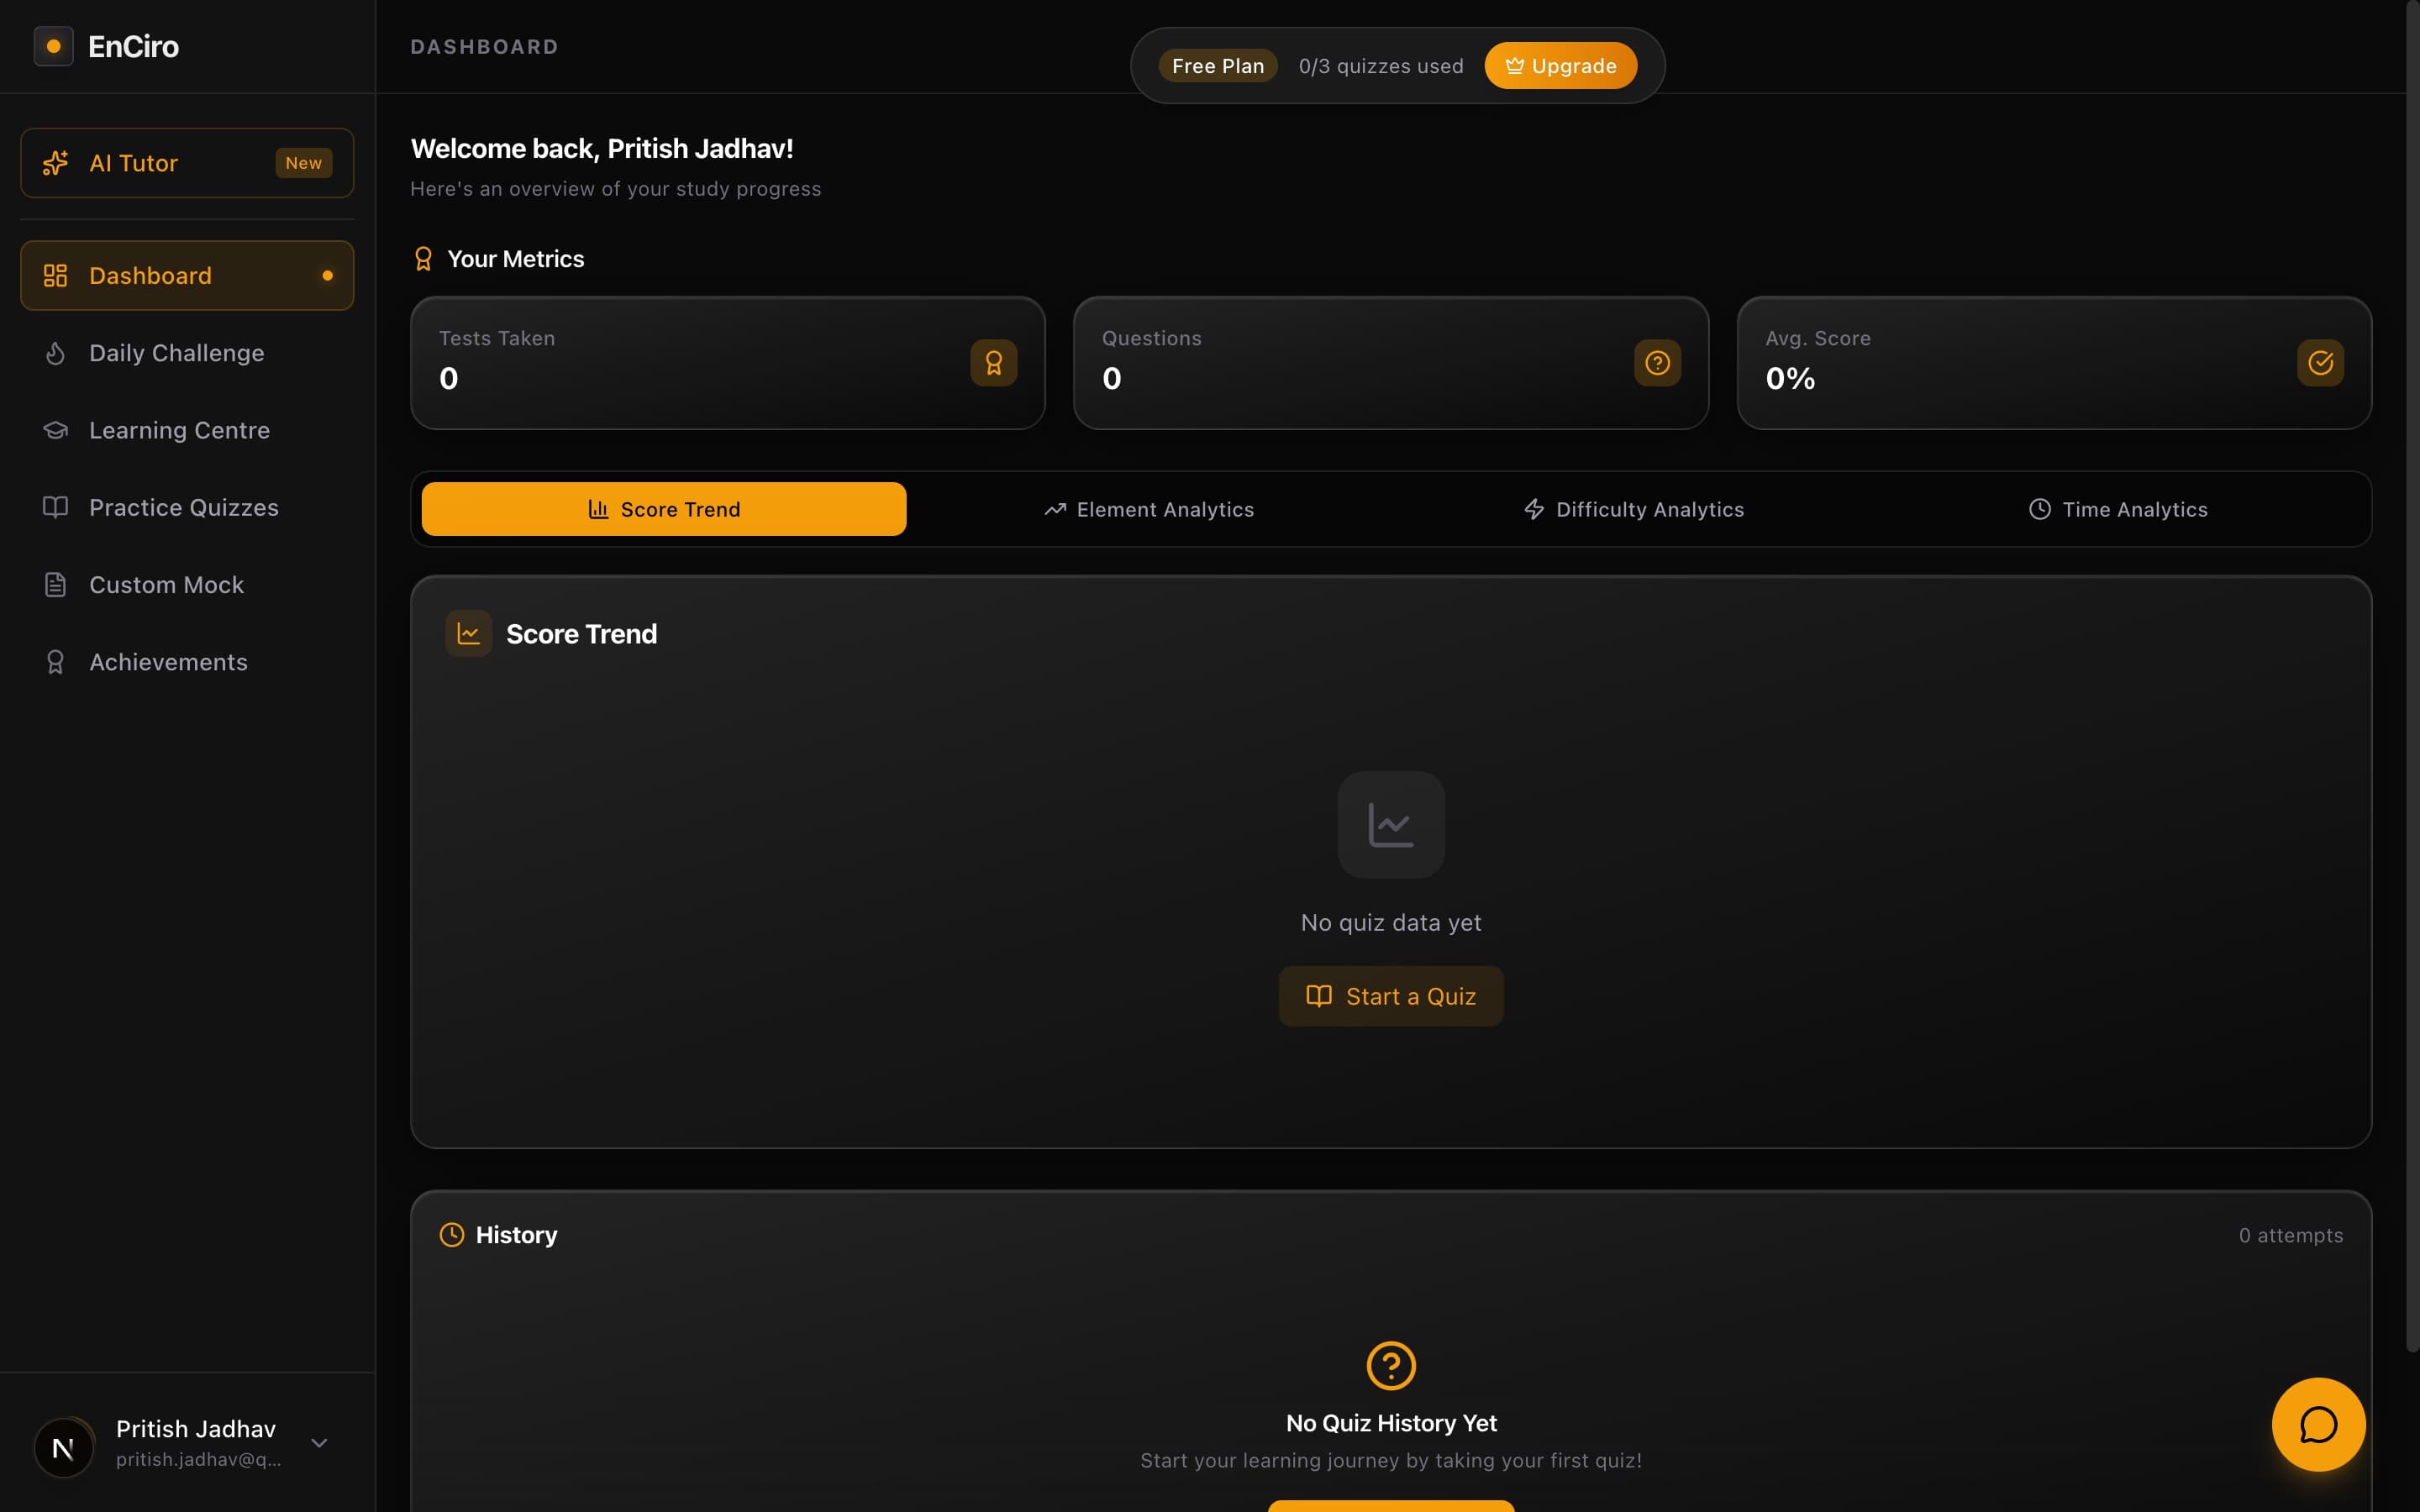Click the Free Plan badge
2420x1512 pixels.
click(1217, 65)
